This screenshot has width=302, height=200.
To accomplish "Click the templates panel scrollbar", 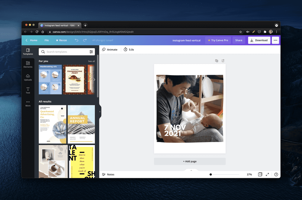I will pyautogui.click(x=98, y=76).
